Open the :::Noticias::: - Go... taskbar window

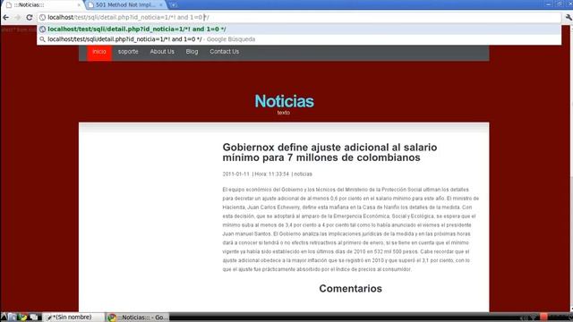click(x=138, y=318)
